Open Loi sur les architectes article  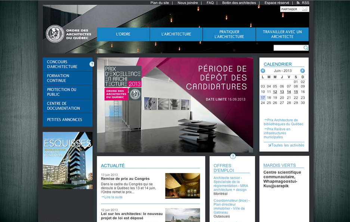coord(132,216)
